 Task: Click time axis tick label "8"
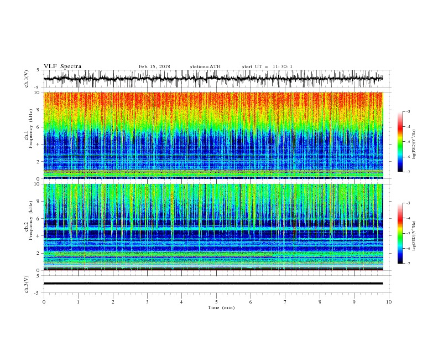(320, 302)
